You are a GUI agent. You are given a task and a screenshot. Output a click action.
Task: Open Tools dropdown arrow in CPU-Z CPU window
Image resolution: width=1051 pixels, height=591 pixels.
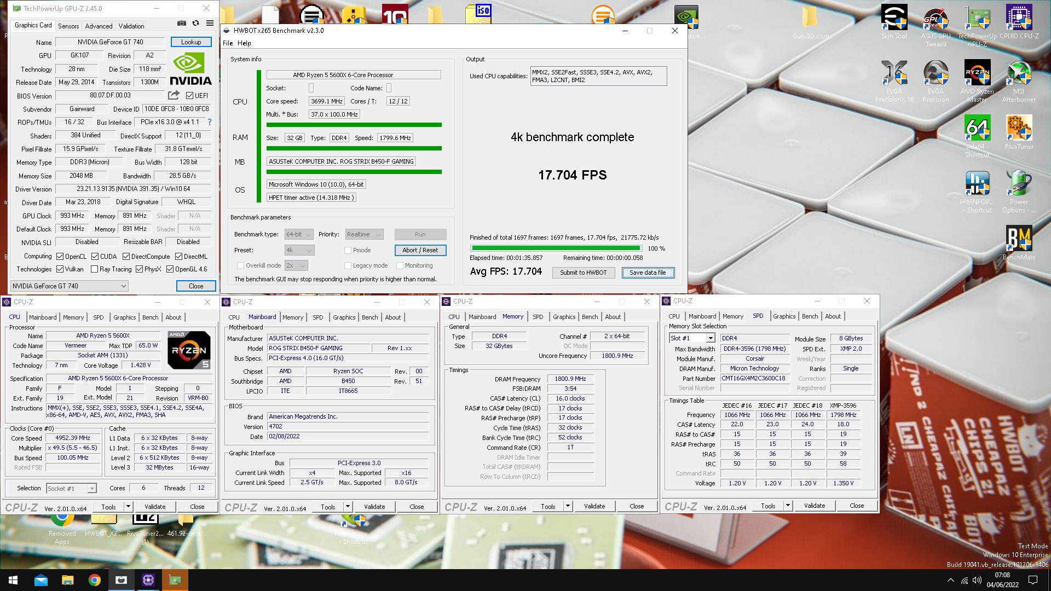(x=128, y=507)
